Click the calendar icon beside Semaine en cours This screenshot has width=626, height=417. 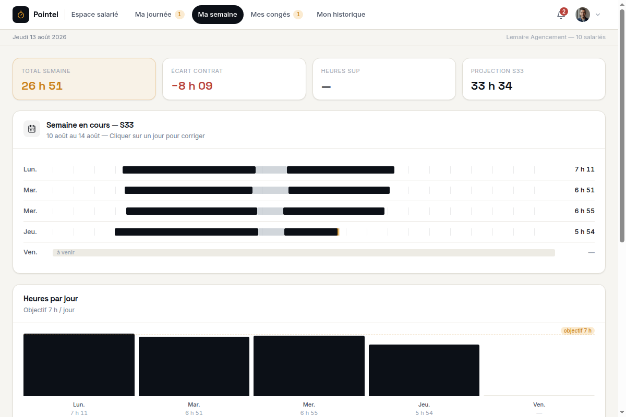[x=32, y=129]
